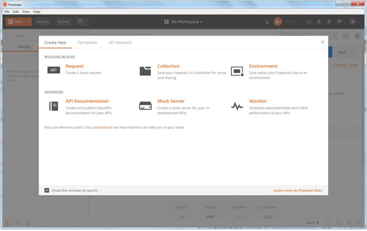Screen dimensions: 367x231
Task: Click the open new window icon
Action: [x=82, y=22]
